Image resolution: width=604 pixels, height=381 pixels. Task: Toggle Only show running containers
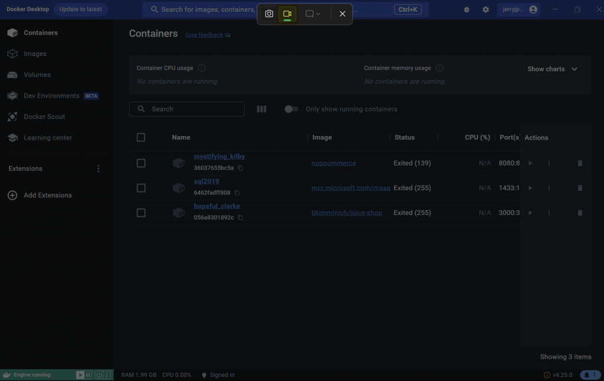(291, 109)
